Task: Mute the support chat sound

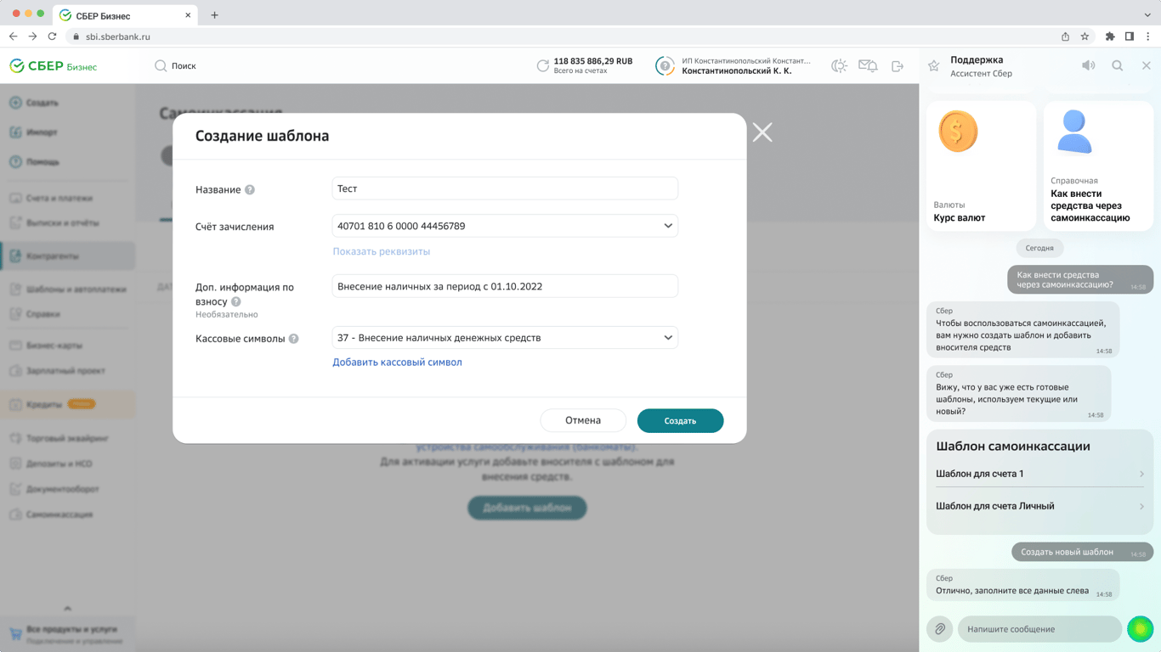Action: [x=1088, y=65]
